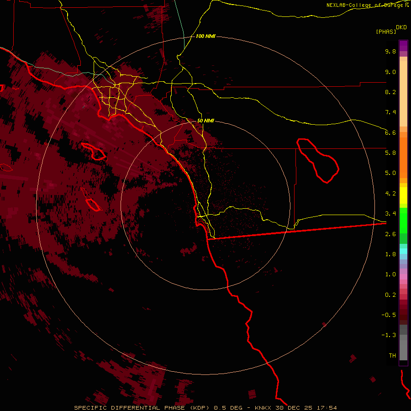Click the 50 NMI range ring label

(205, 121)
